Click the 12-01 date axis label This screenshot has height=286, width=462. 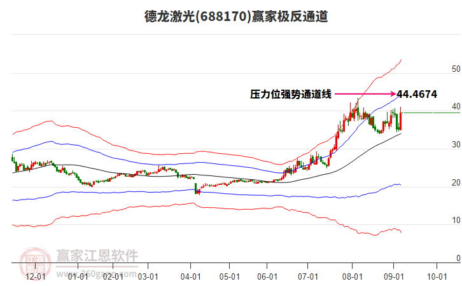(x=36, y=277)
